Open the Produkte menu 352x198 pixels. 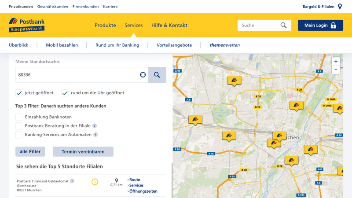pyautogui.click(x=105, y=26)
